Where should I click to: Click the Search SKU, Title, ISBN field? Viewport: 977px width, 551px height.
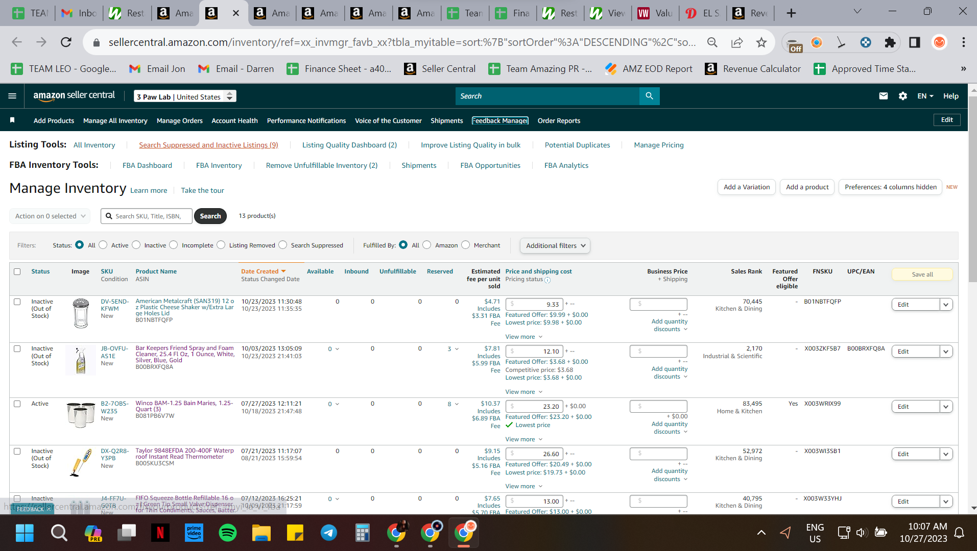(147, 216)
